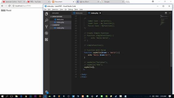
Task: Open the Source Control view
Action: (x=46, y=27)
